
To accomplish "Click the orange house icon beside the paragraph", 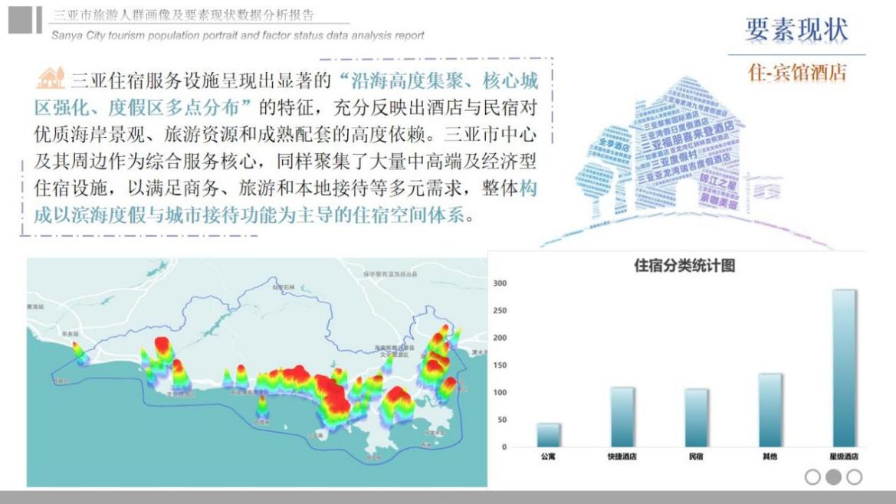I will 51,78.
